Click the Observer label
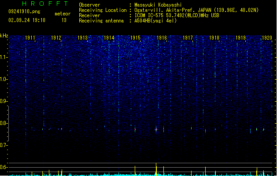The image size is (277, 176). [89, 5]
